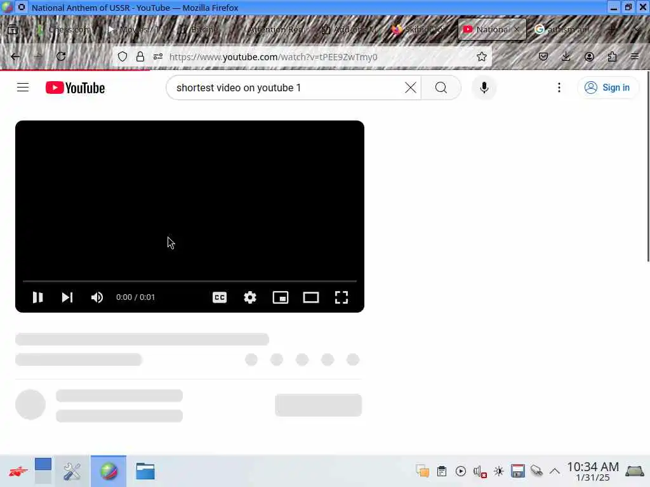Click the Sign in button
Image resolution: width=650 pixels, height=487 pixels.
point(607,88)
